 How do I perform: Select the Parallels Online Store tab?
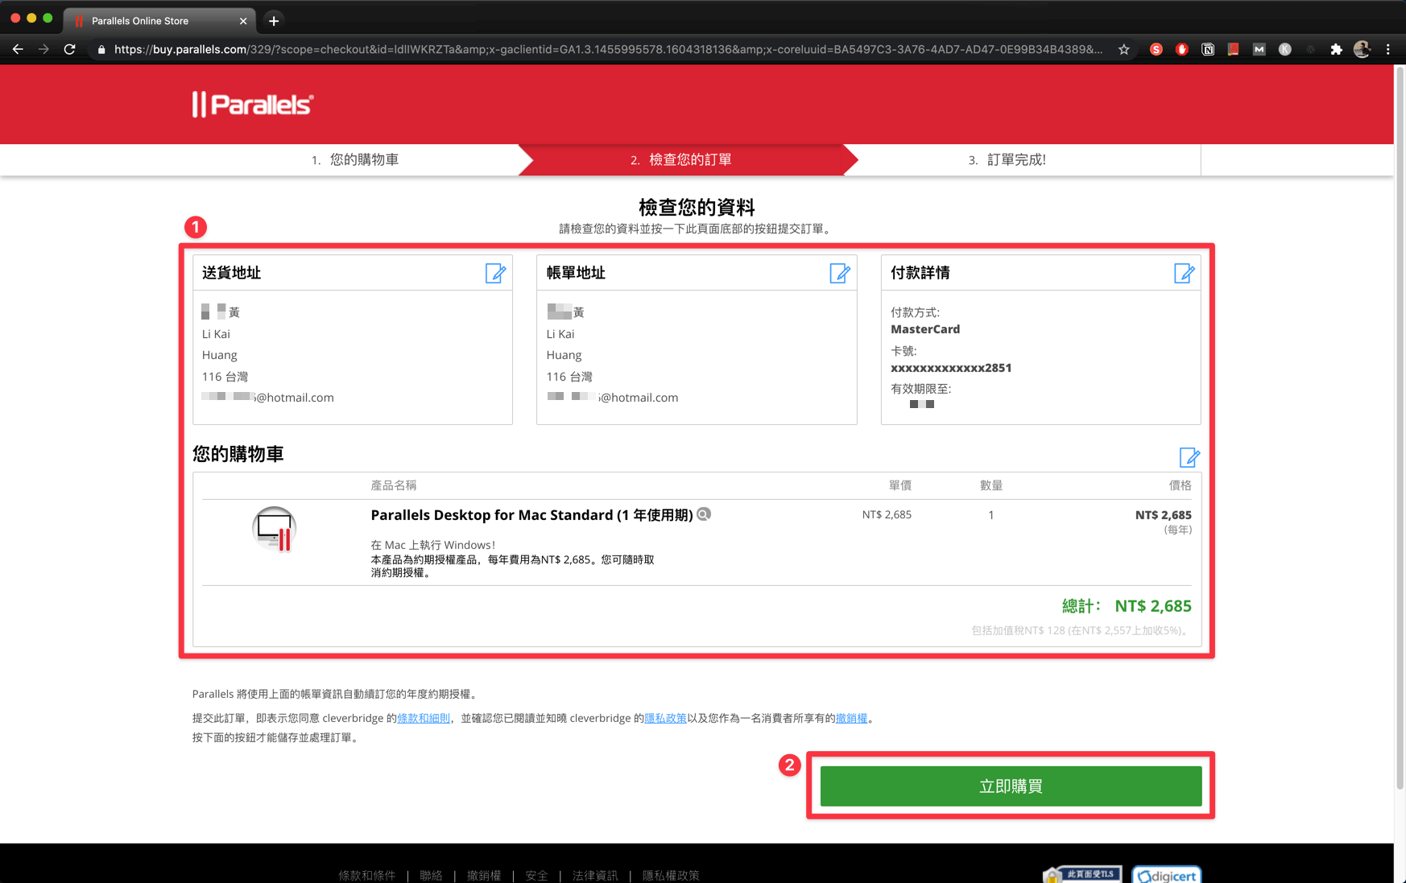point(159,21)
